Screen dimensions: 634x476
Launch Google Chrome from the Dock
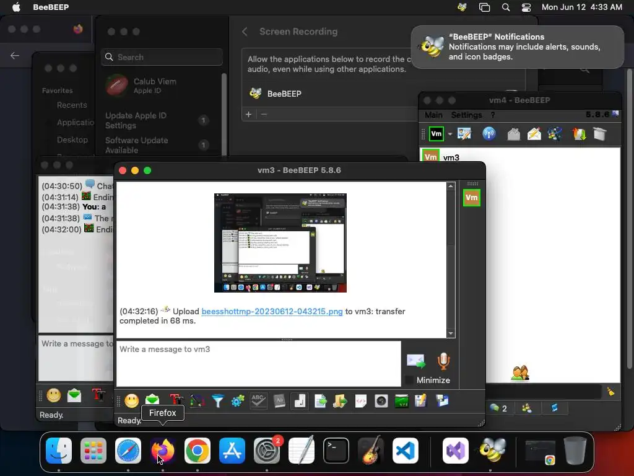click(198, 451)
